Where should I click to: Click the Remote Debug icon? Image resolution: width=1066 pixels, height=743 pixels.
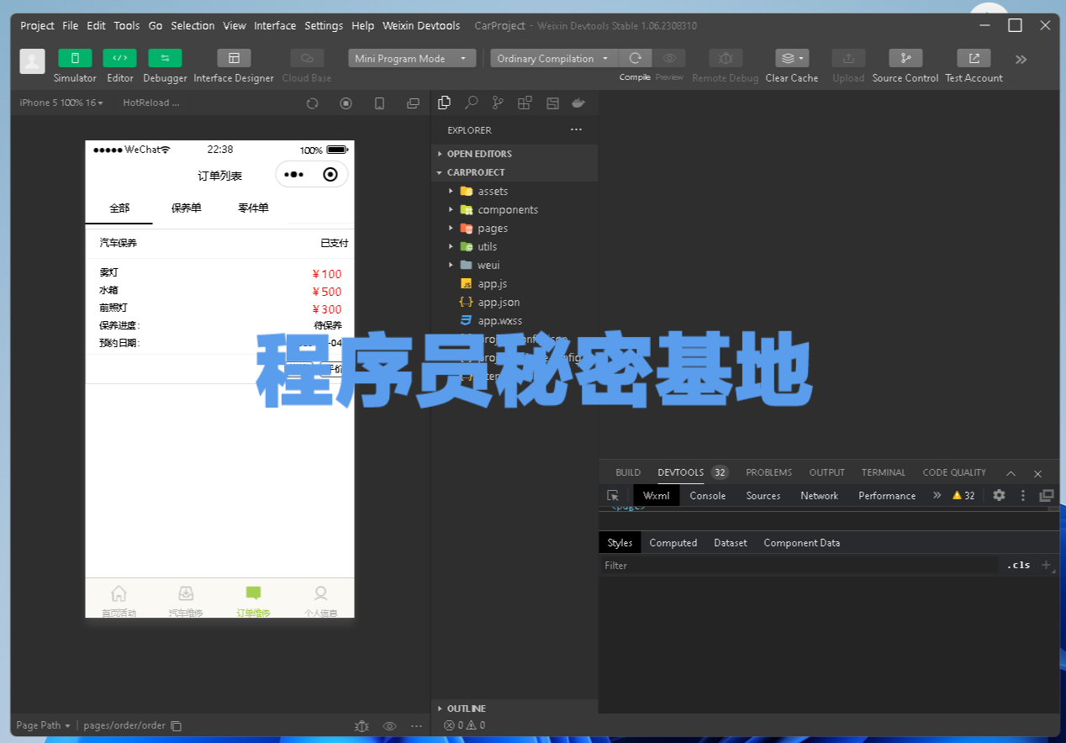[726, 58]
